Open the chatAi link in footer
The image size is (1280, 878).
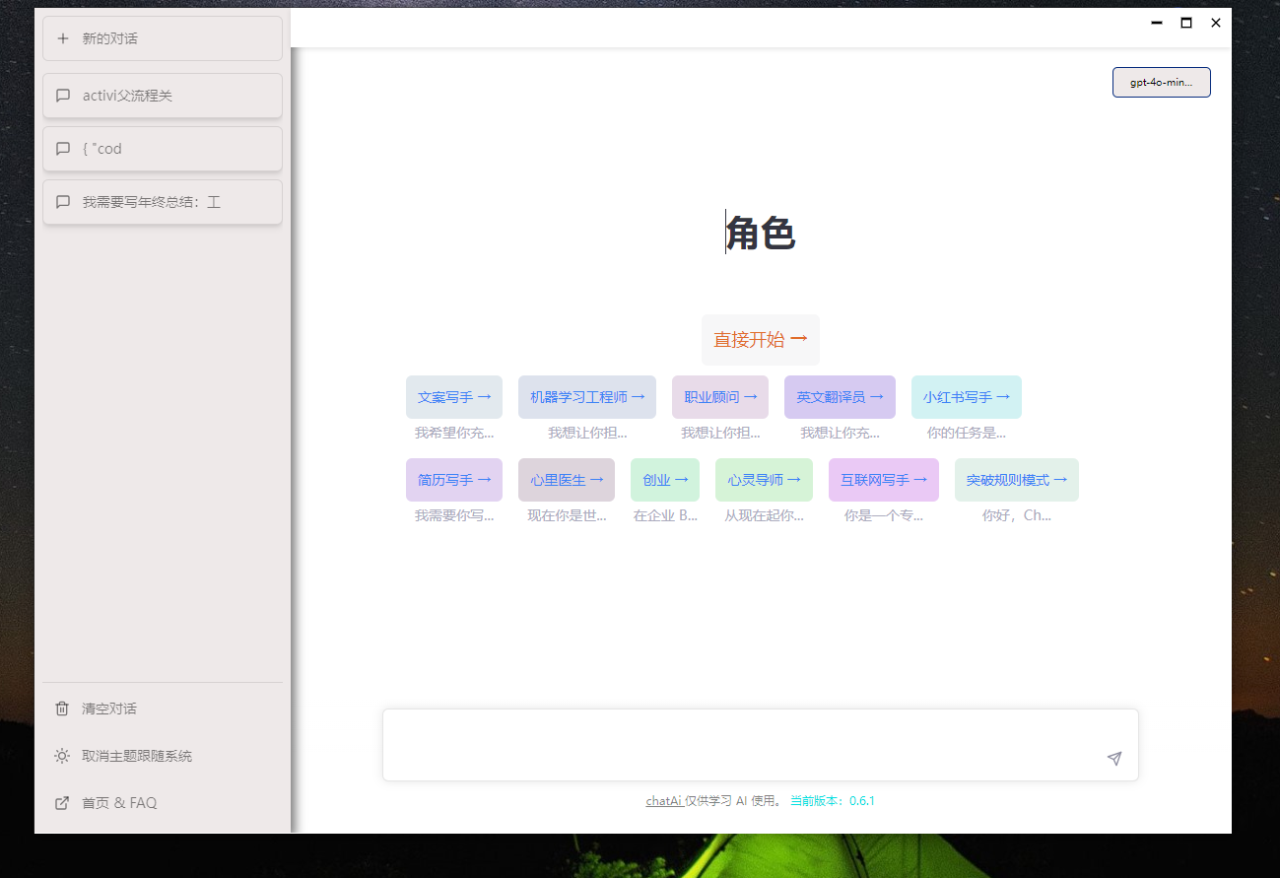[664, 801]
